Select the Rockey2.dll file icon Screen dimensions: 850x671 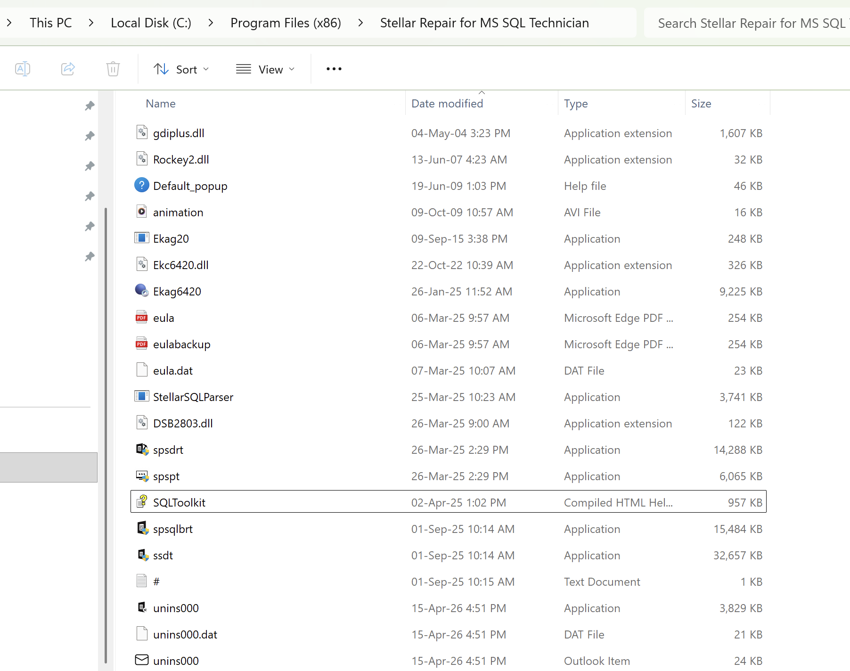coord(142,159)
